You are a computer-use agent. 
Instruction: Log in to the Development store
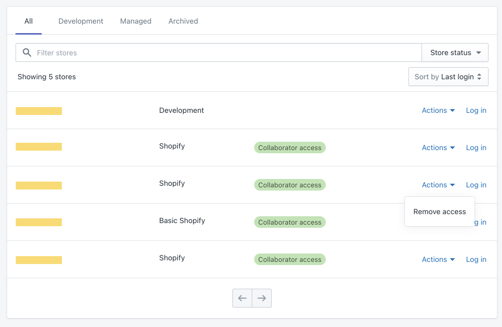coord(476,110)
